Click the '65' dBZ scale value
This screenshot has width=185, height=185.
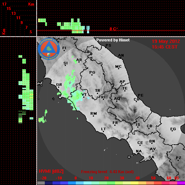(x=176, y=178)
